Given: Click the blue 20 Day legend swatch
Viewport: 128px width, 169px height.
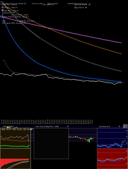Looking at the screenshot, I should (x=3, y=4).
